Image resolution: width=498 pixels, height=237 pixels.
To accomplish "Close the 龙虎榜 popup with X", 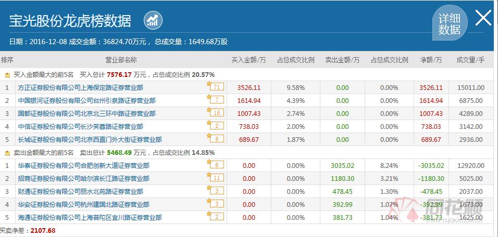I will tap(483, 18).
